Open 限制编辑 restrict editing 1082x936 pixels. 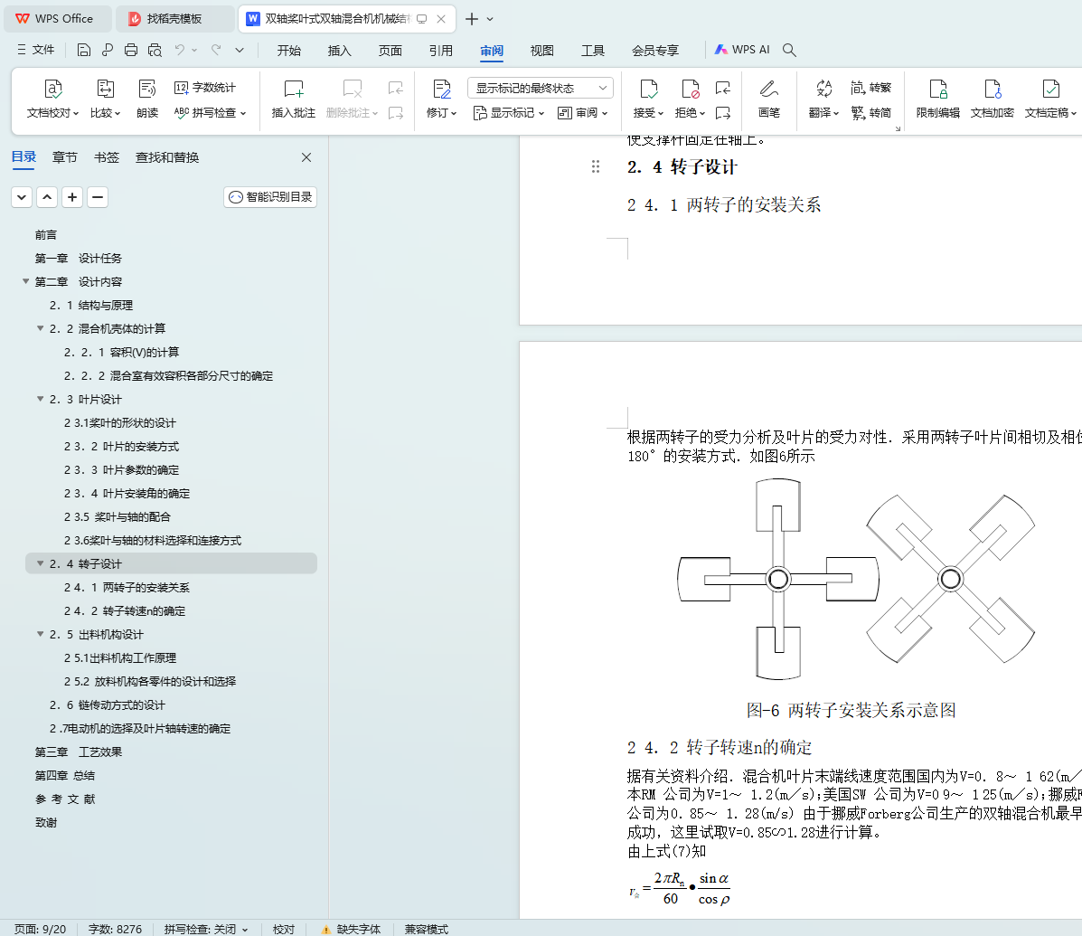click(937, 99)
